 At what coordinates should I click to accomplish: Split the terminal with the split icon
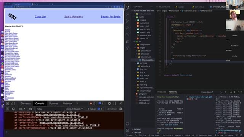tap(231, 92)
